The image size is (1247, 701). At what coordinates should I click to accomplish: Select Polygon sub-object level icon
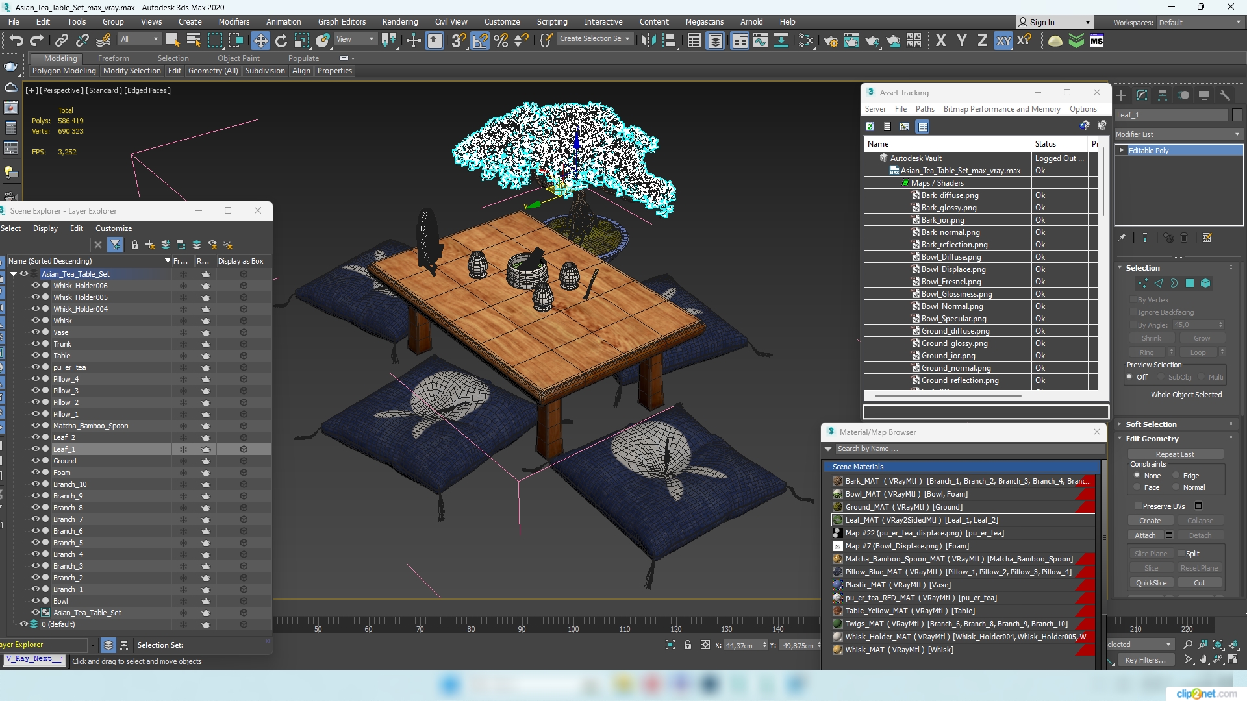(1190, 283)
